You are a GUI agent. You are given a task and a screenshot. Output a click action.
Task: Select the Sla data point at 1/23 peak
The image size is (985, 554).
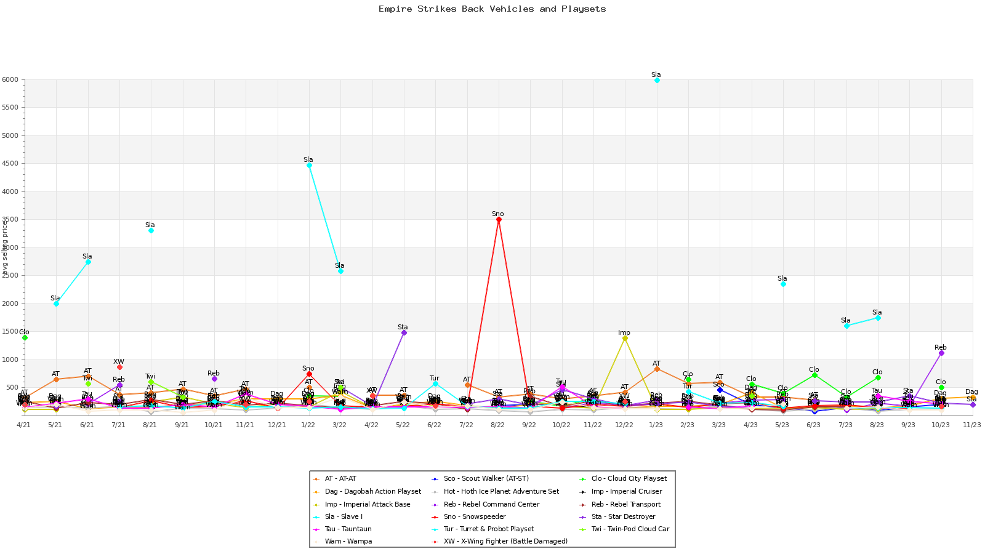[657, 80]
